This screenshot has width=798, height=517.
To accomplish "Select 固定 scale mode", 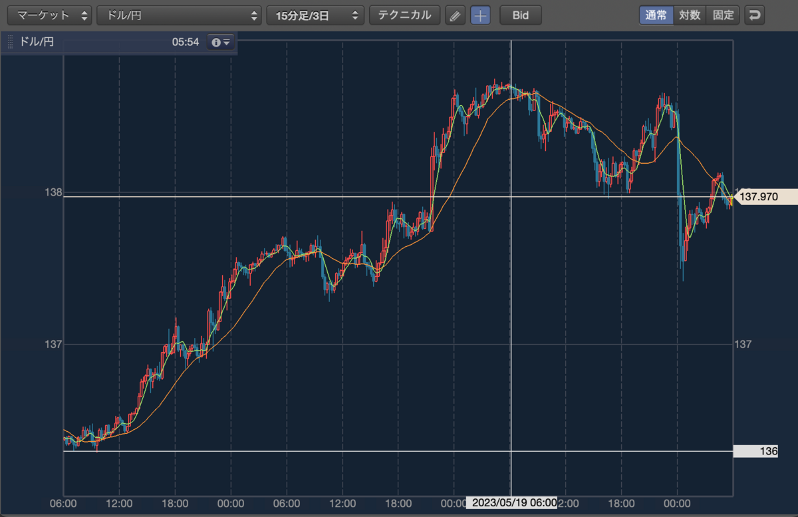I will (724, 15).
